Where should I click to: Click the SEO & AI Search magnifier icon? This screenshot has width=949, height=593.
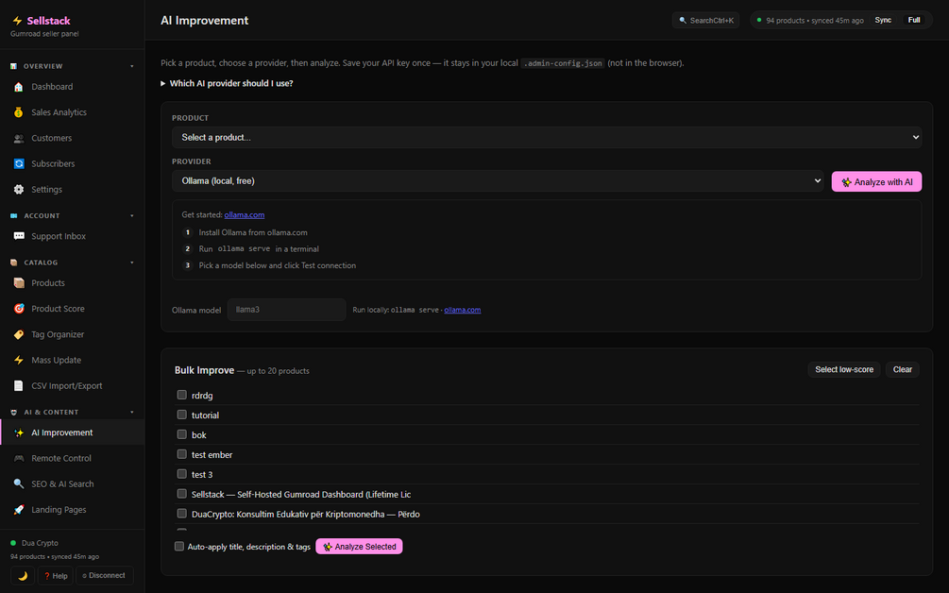click(19, 484)
